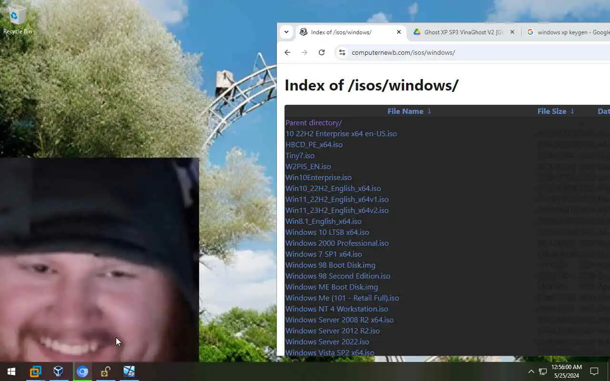Download Win10Enterprise.iso
Screen dimensions: 610x381
[x=318, y=177]
